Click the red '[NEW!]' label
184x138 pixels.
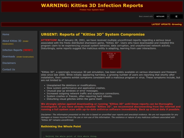pyautogui.click(x=28, y=50)
